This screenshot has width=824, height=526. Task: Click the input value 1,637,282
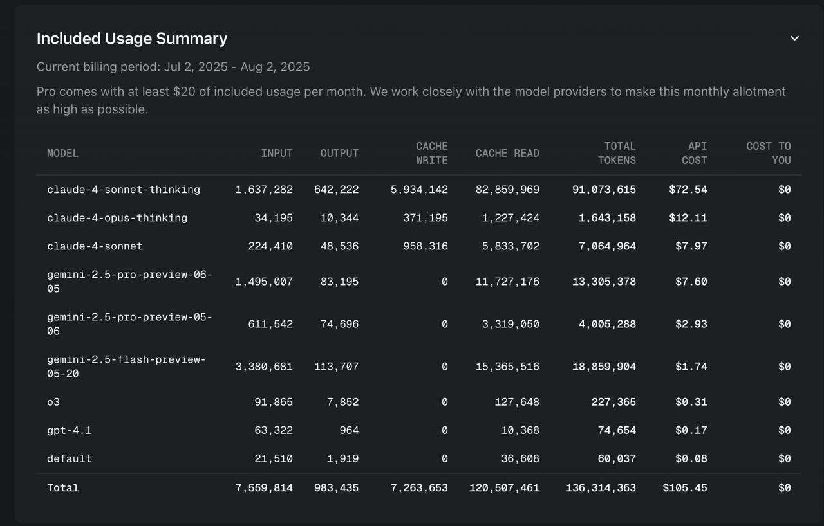click(x=264, y=190)
